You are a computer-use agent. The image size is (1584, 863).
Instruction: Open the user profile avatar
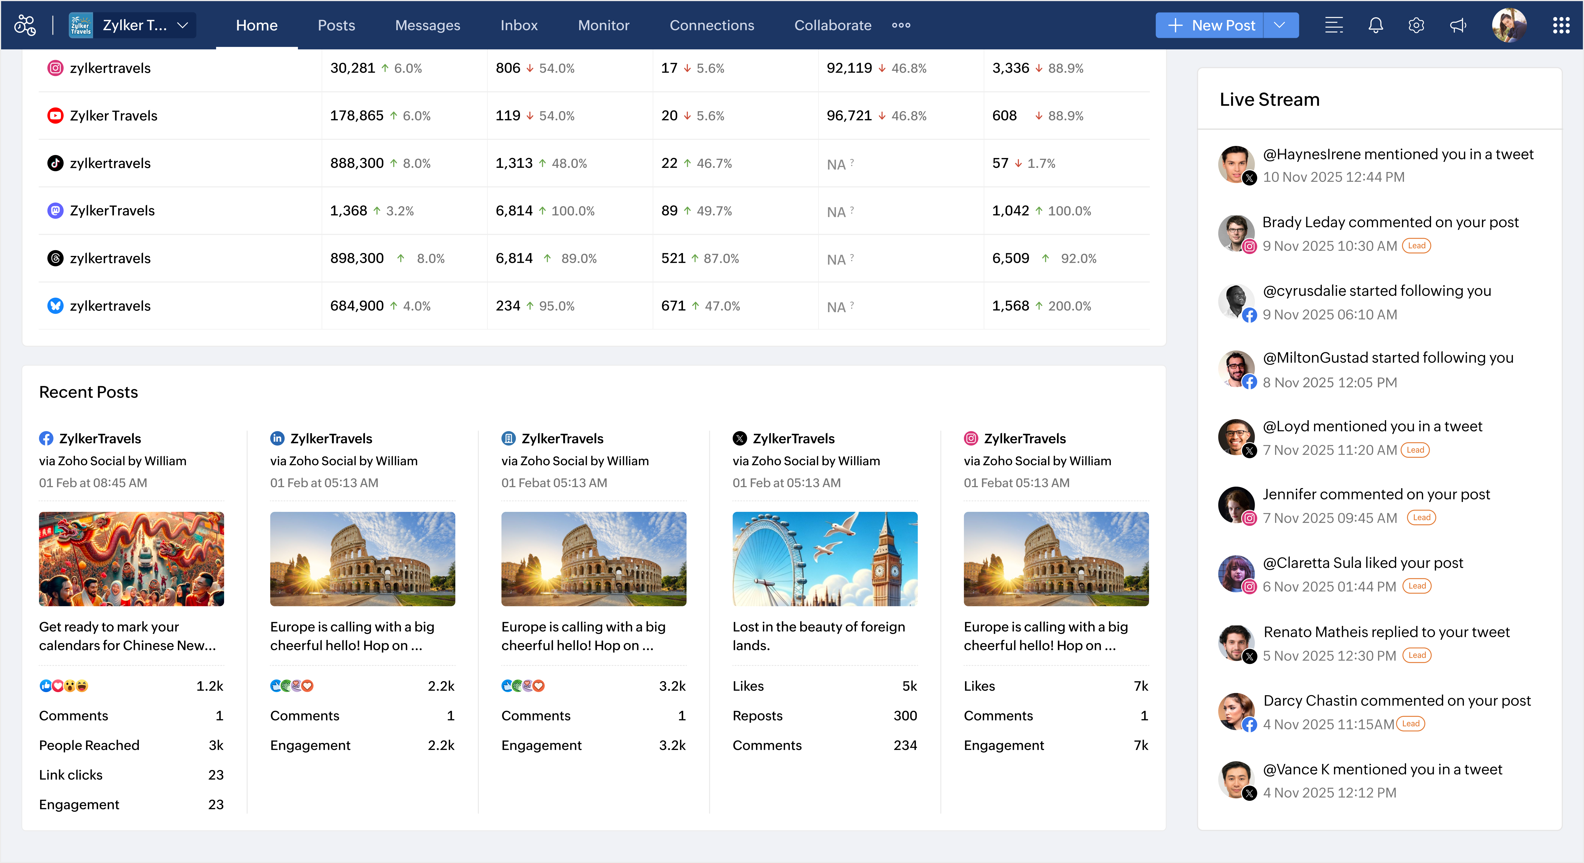click(1509, 25)
